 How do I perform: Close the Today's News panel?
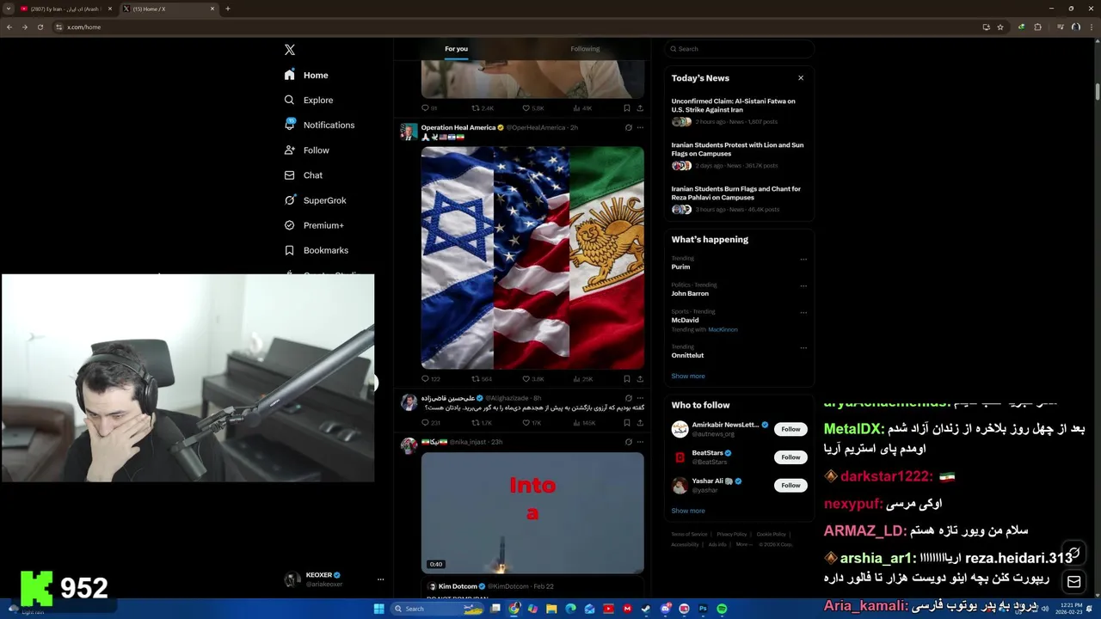(801, 78)
